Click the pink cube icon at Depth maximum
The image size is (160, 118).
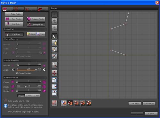pyautogui.click(x=44, y=87)
